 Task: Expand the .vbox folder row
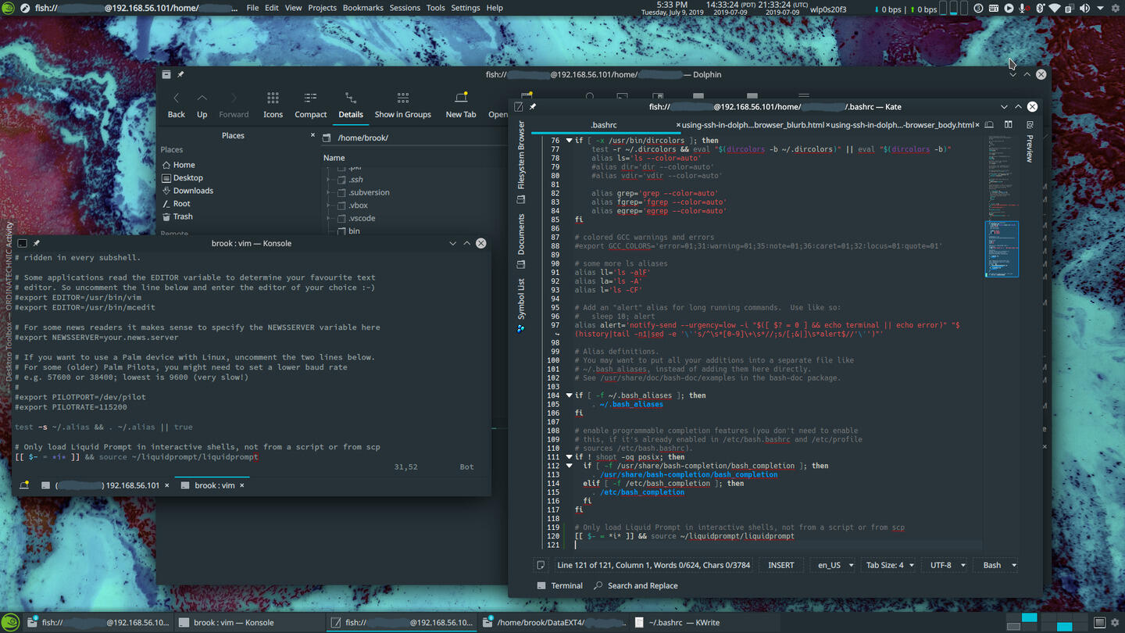click(328, 206)
